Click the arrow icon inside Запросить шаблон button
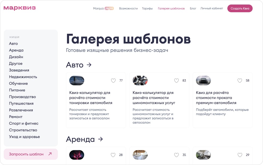The image size is (263, 165). [x=50, y=154]
